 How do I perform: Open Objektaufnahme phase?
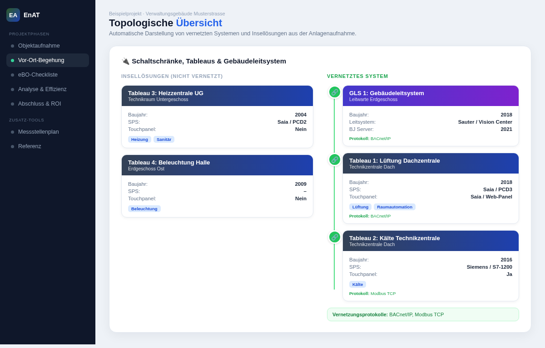[48, 46]
